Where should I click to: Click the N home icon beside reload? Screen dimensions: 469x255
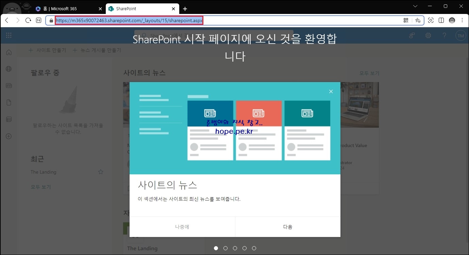point(39,20)
